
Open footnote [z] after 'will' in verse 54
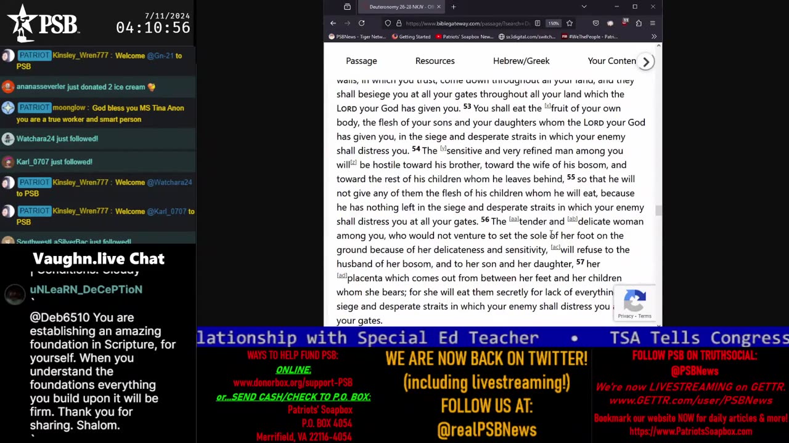click(354, 162)
